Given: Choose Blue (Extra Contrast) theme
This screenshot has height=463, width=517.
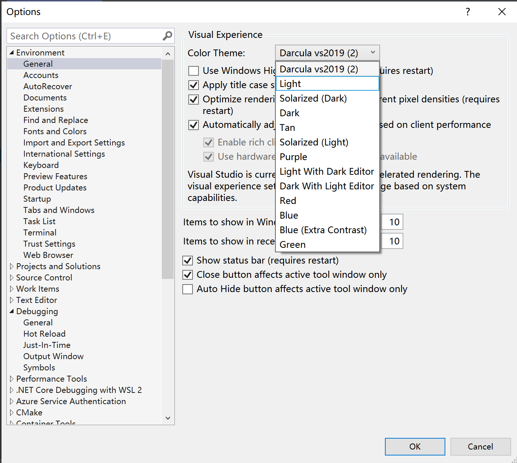Looking at the screenshot, I should click(x=328, y=230).
